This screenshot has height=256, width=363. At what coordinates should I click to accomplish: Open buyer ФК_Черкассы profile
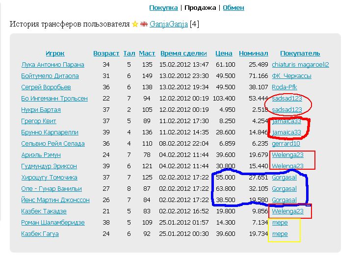291,76
